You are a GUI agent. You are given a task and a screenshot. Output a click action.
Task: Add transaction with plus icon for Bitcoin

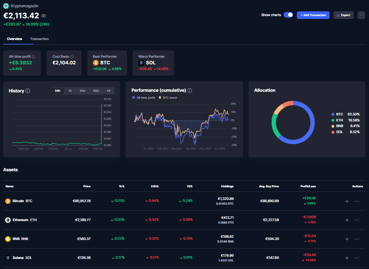click(x=347, y=201)
